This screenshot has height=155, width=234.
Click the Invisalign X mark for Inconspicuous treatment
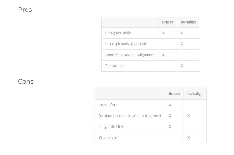182,44
